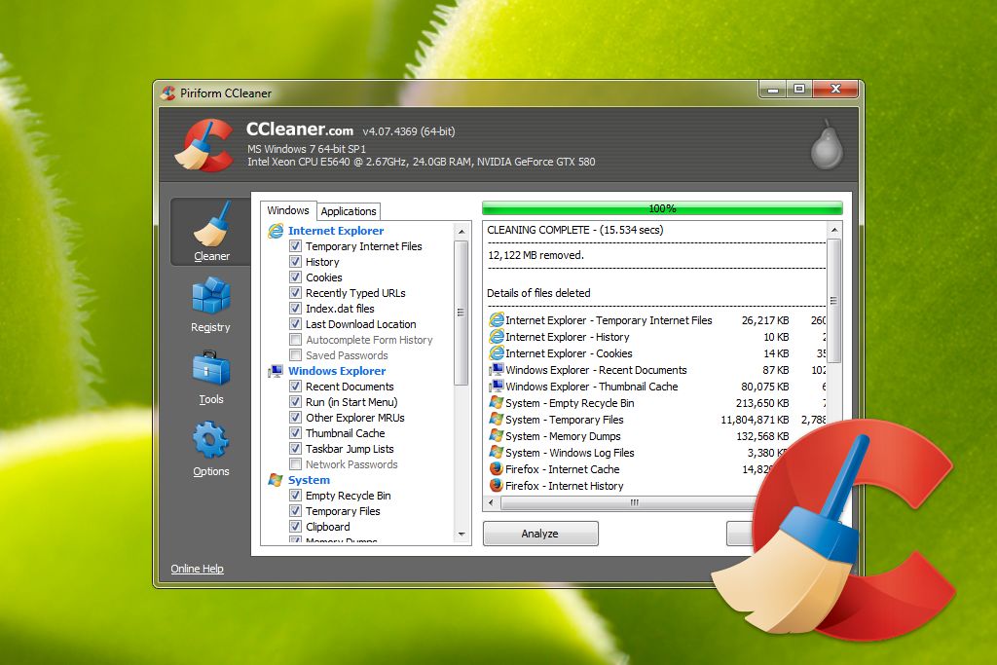
Task: Toggle Last Download Location checkbox
Action: (x=295, y=324)
